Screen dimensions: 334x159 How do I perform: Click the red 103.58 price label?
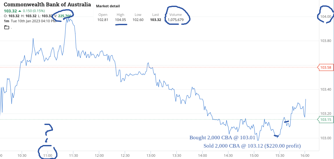(x=326, y=67)
